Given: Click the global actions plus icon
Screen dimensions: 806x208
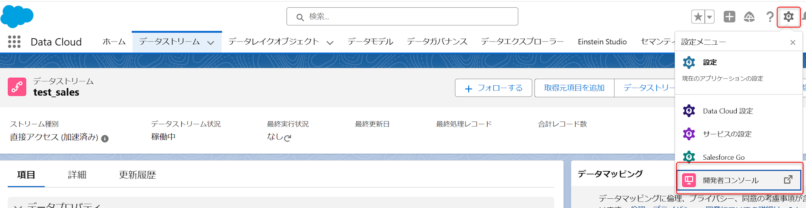Looking at the screenshot, I should click(729, 17).
